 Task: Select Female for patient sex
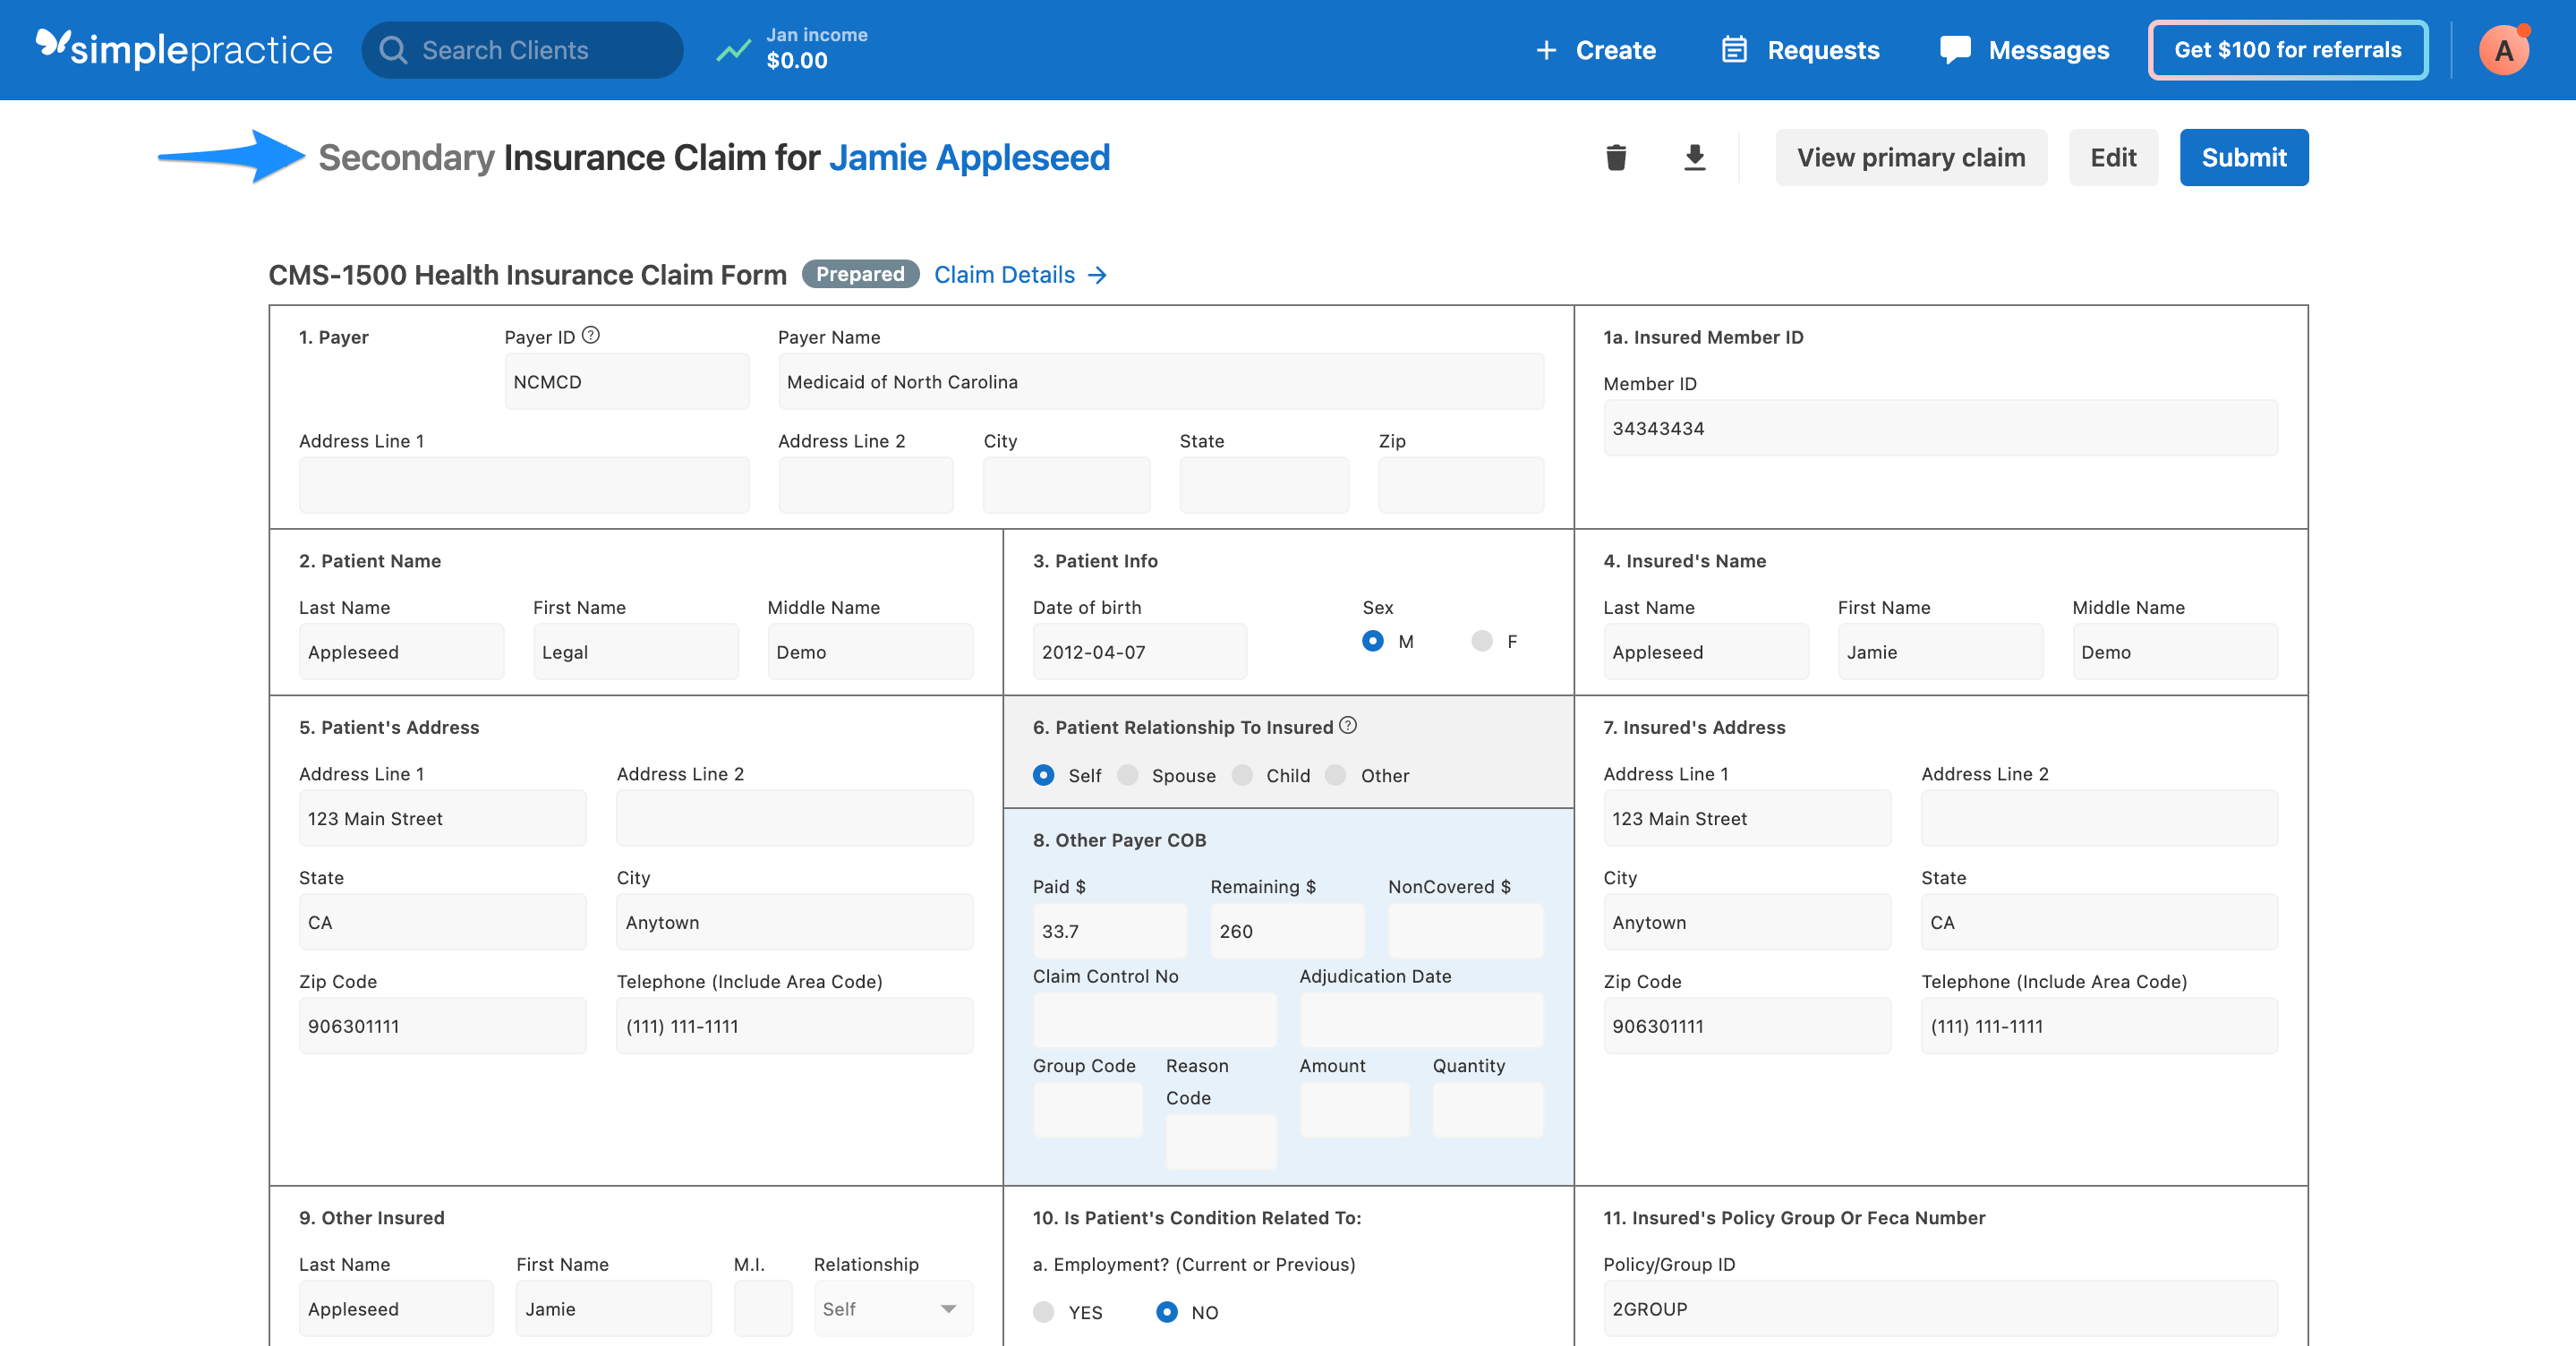(x=1481, y=641)
